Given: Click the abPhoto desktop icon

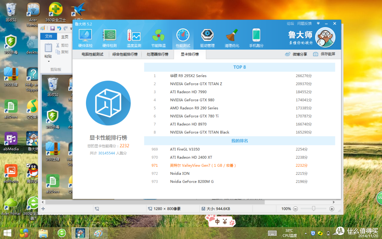Looking at the screenshot, I should pyautogui.click(x=11, y=173).
